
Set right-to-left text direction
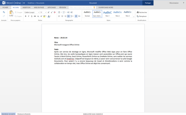[x=79, y=16]
